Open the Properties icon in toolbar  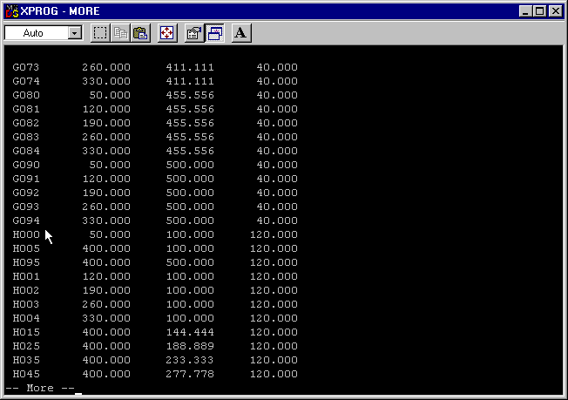coord(194,33)
